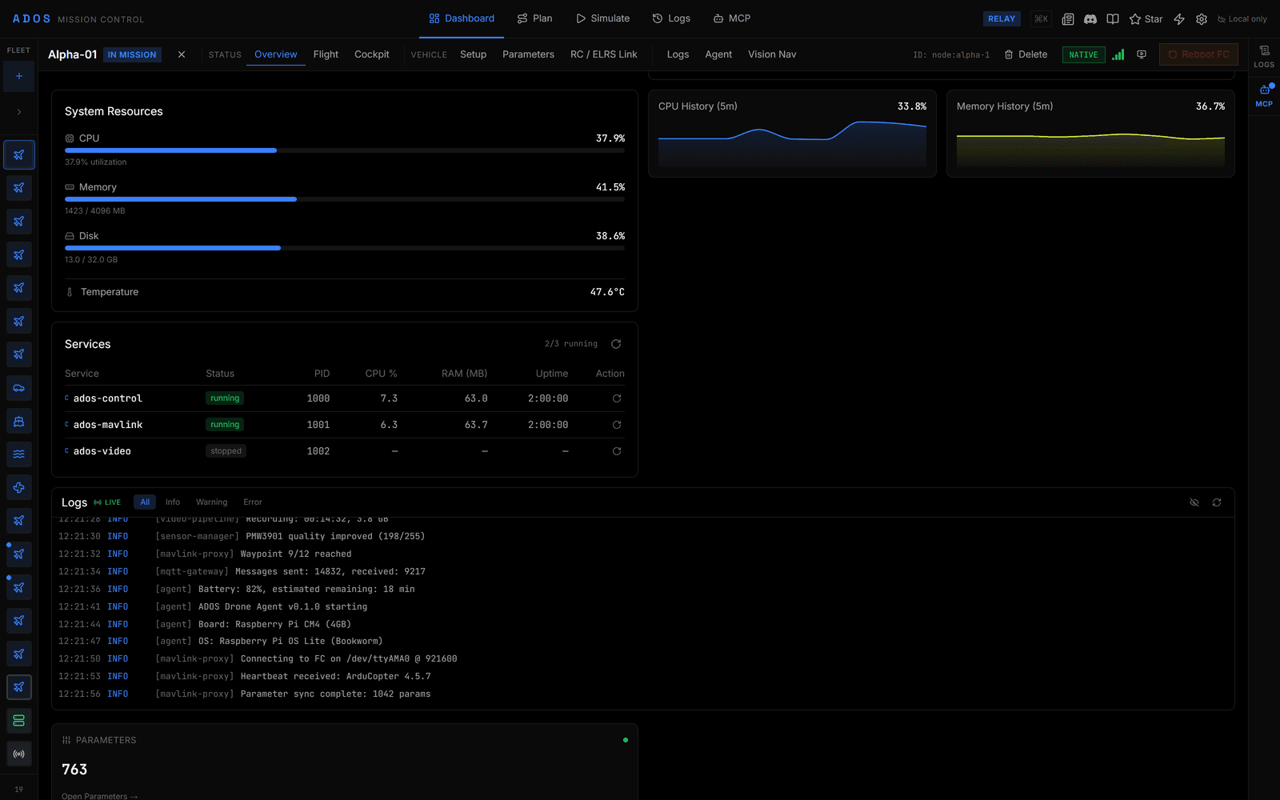1280x800 pixels.
Task: Restart the ados-video service
Action: point(617,451)
